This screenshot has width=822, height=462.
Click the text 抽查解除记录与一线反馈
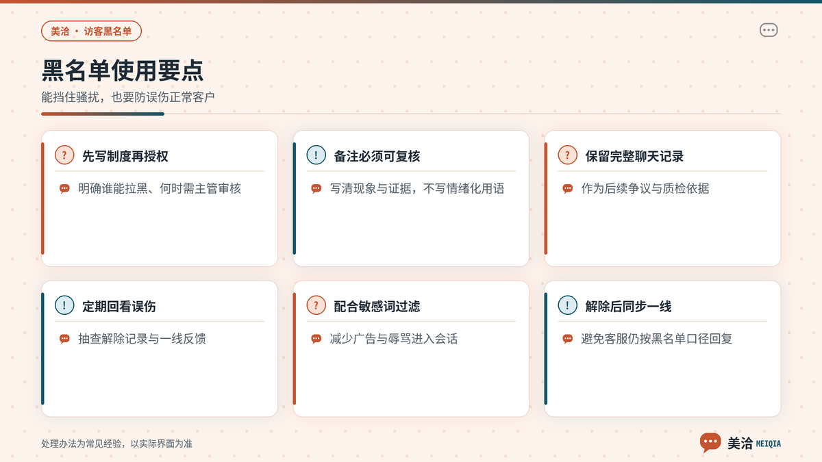[142, 338]
